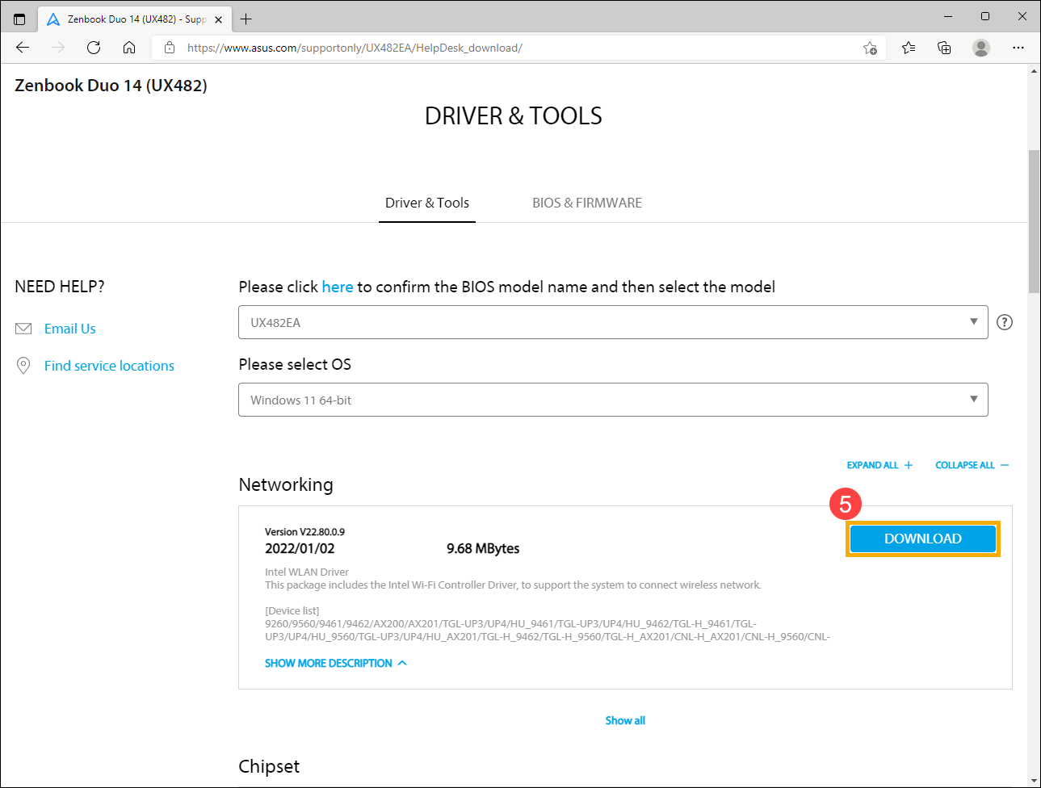1041x788 pixels.
Task: Reload the ASUS support page
Action: 94,48
